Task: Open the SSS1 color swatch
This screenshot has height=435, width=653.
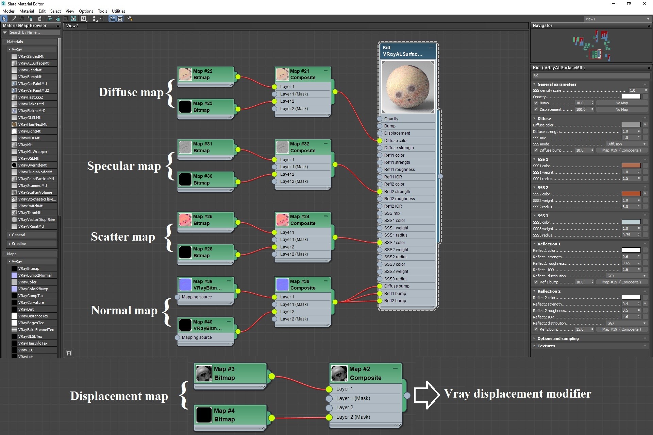Action: coord(631,166)
